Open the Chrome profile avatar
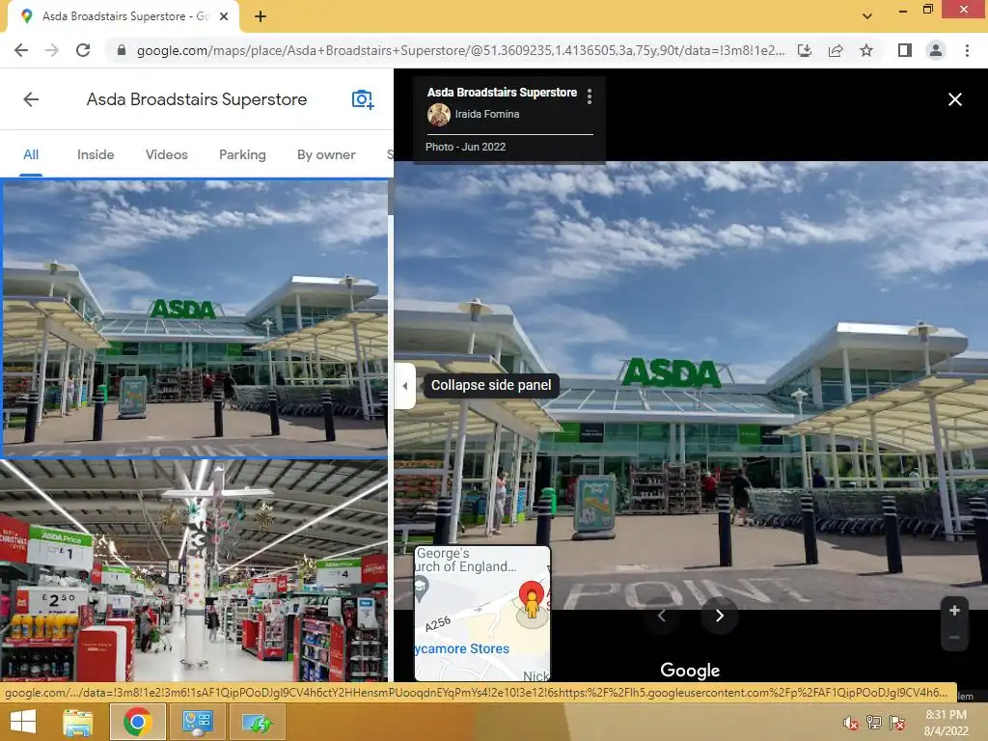The width and height of the screenshot is (988, 741). pyautogui.click(x=936, y=50)
